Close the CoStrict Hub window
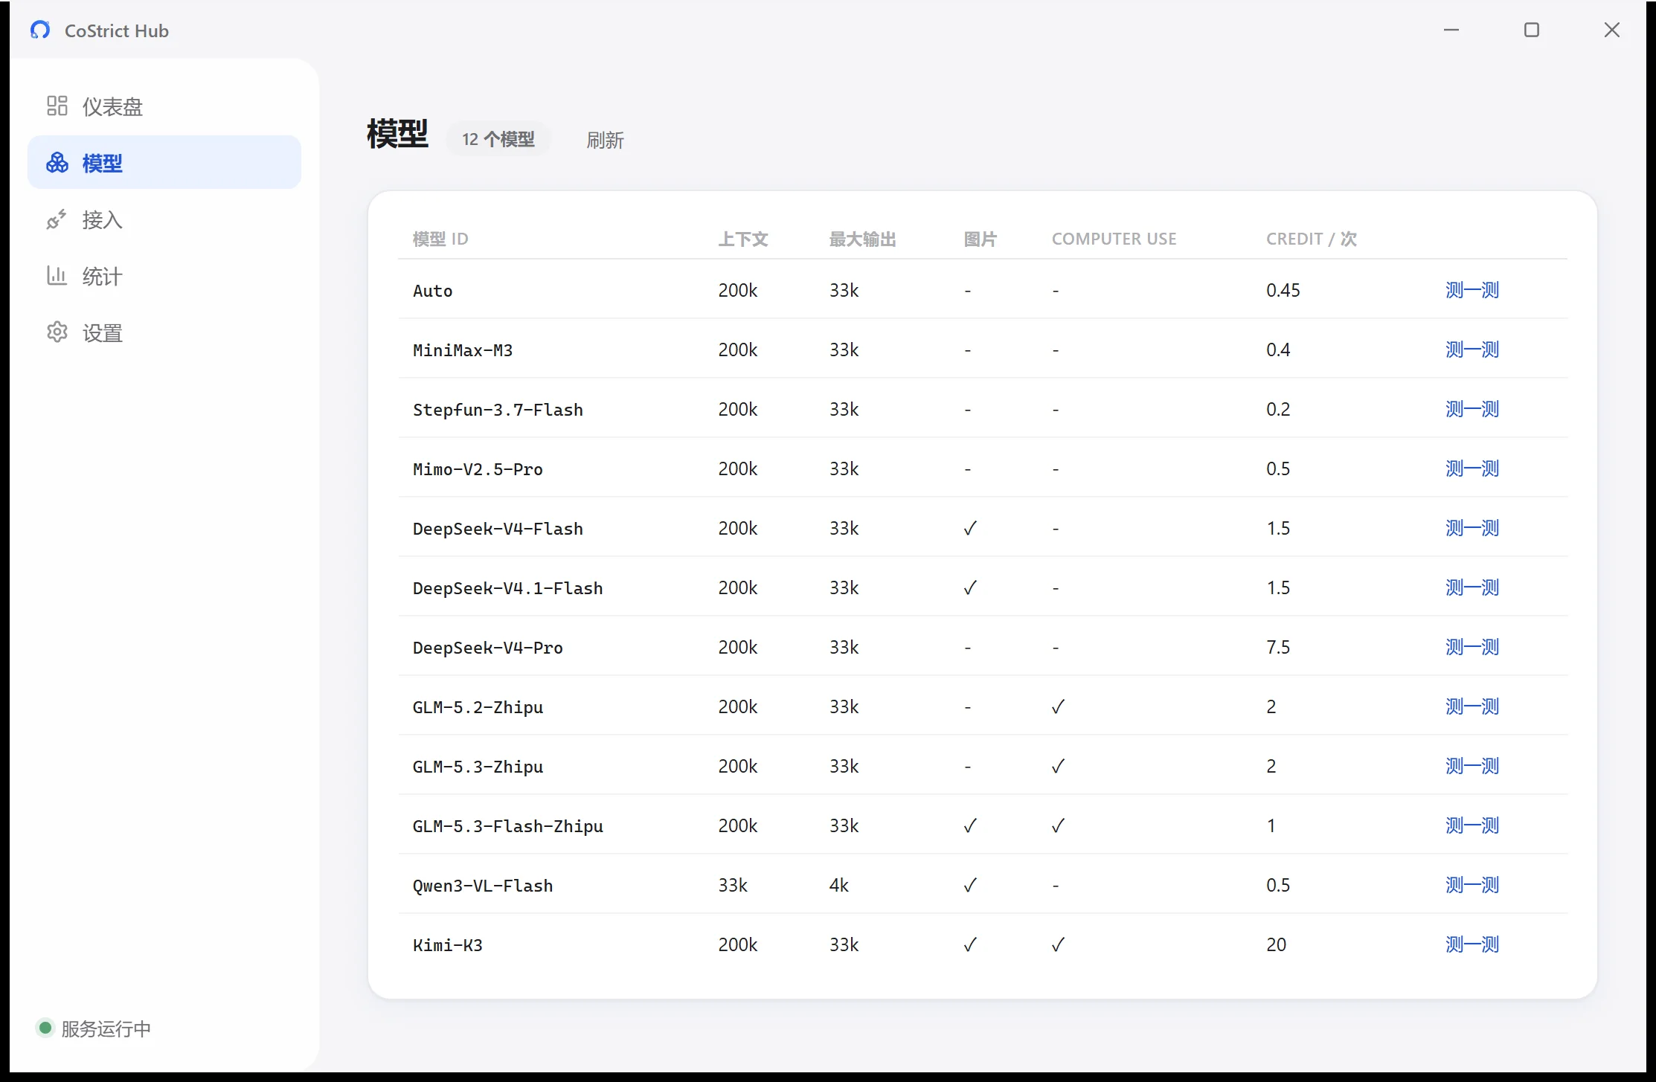 (x=1612, y=30)
